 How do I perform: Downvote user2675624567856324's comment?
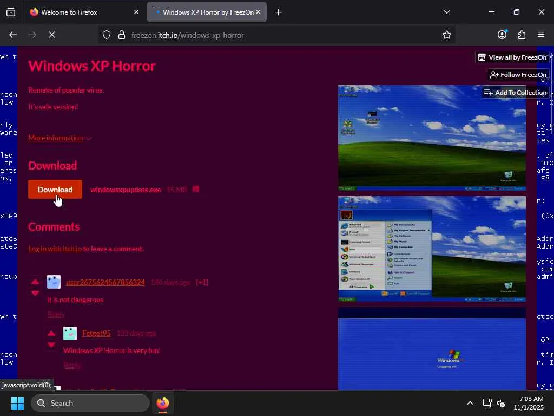(x=35, y=293)
